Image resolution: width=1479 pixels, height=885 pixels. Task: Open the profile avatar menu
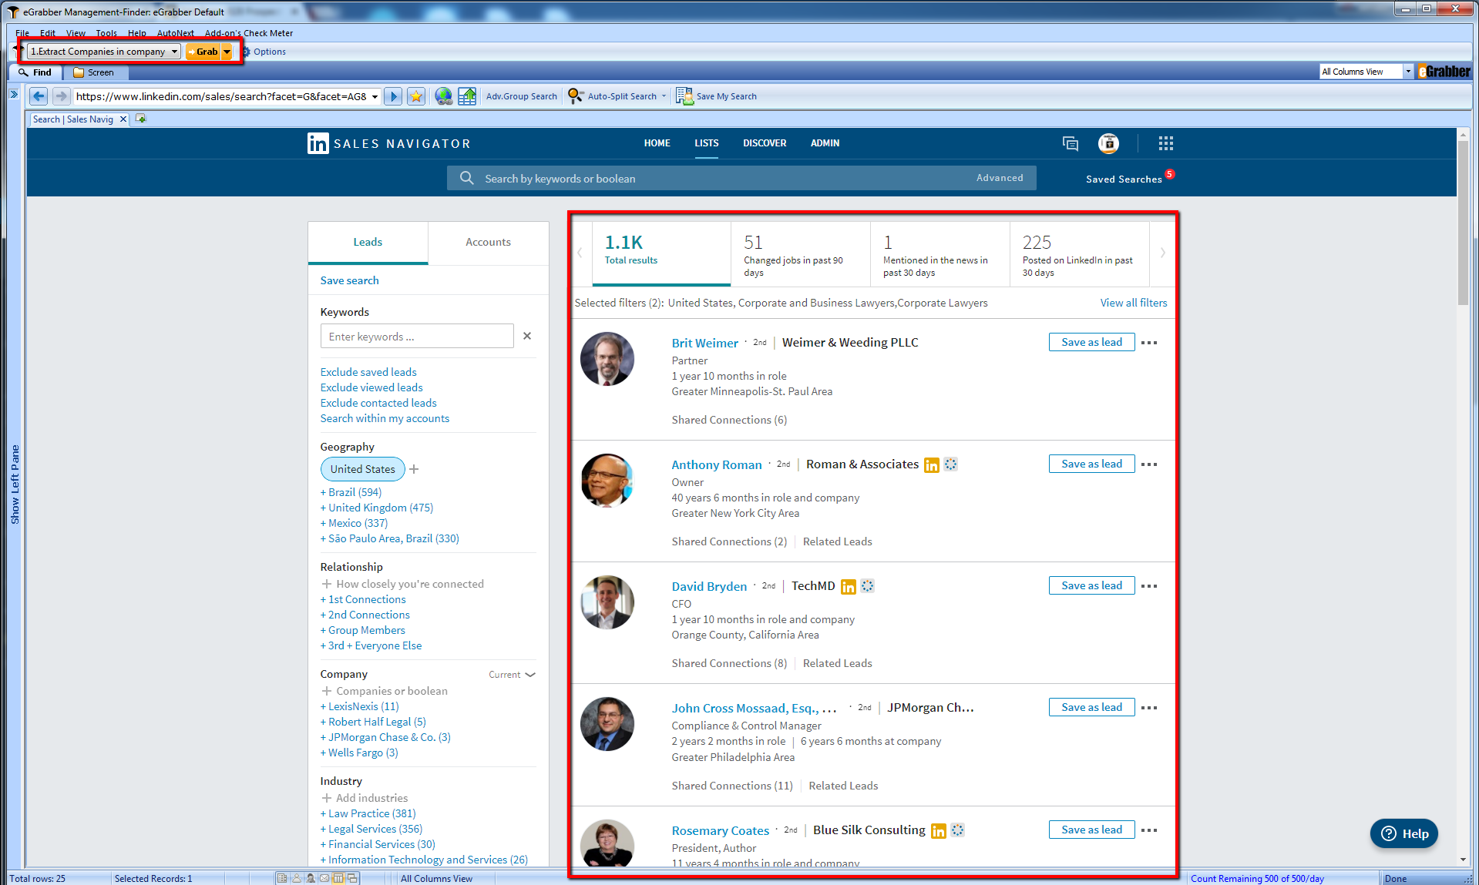point(1108,143)
